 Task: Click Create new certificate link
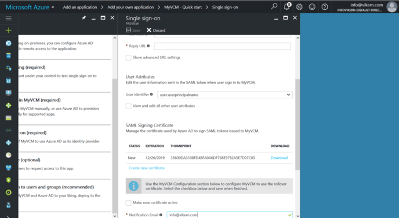147,168
